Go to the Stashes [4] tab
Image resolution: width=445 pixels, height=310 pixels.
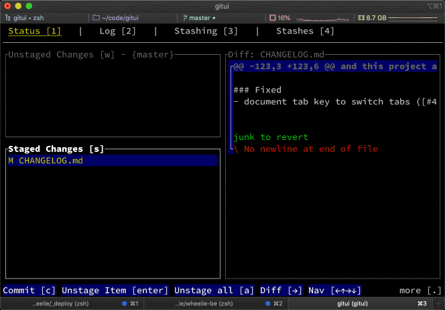[x=305, y=31]
